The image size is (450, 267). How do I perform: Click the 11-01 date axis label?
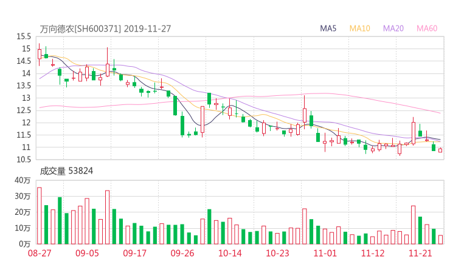(325, 253)
